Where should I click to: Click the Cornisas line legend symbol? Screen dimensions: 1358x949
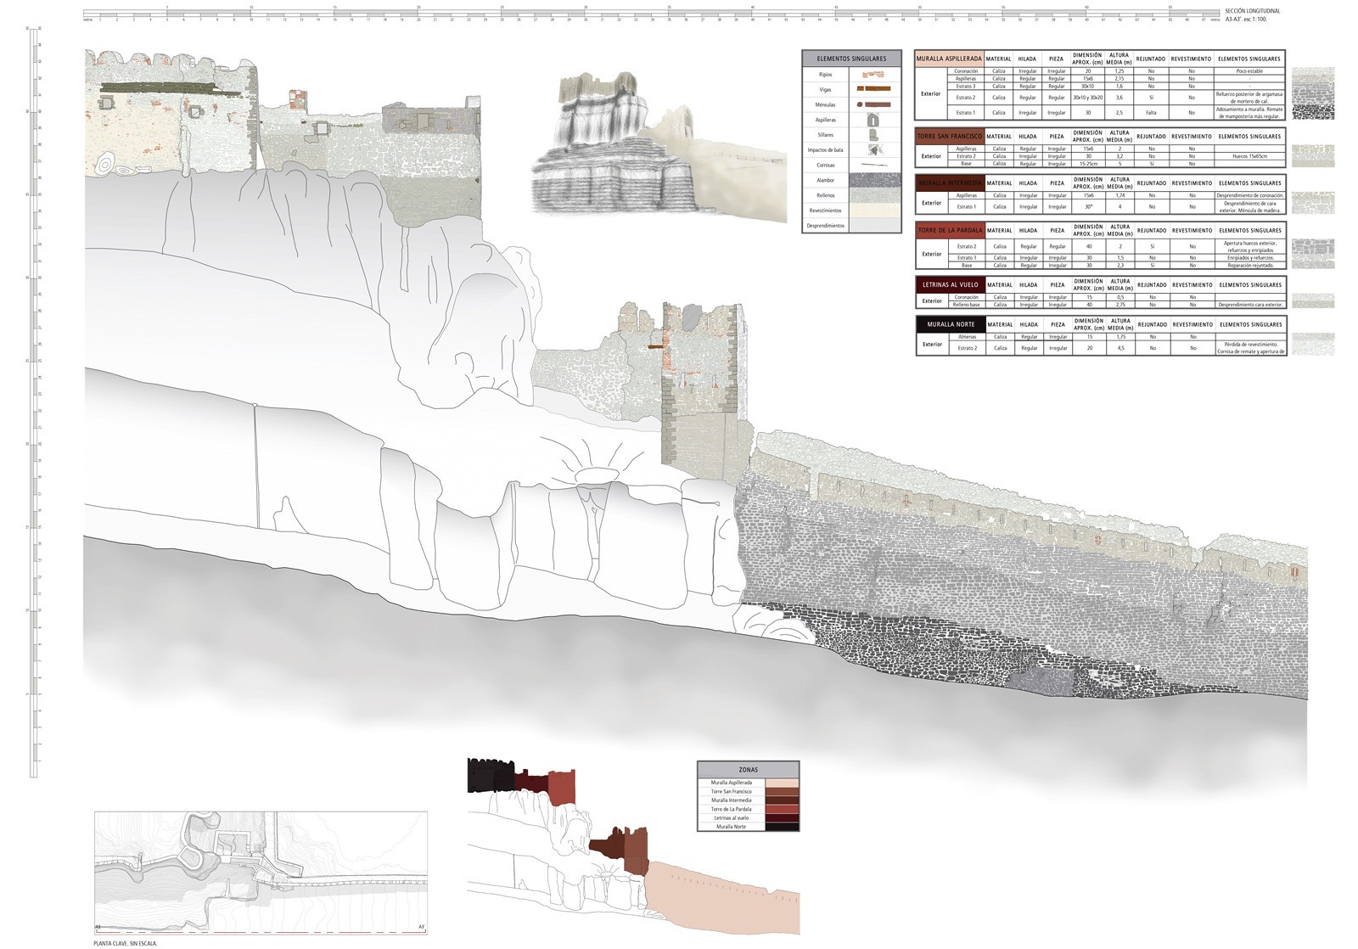pyautogui.click(x=875, y=166)
